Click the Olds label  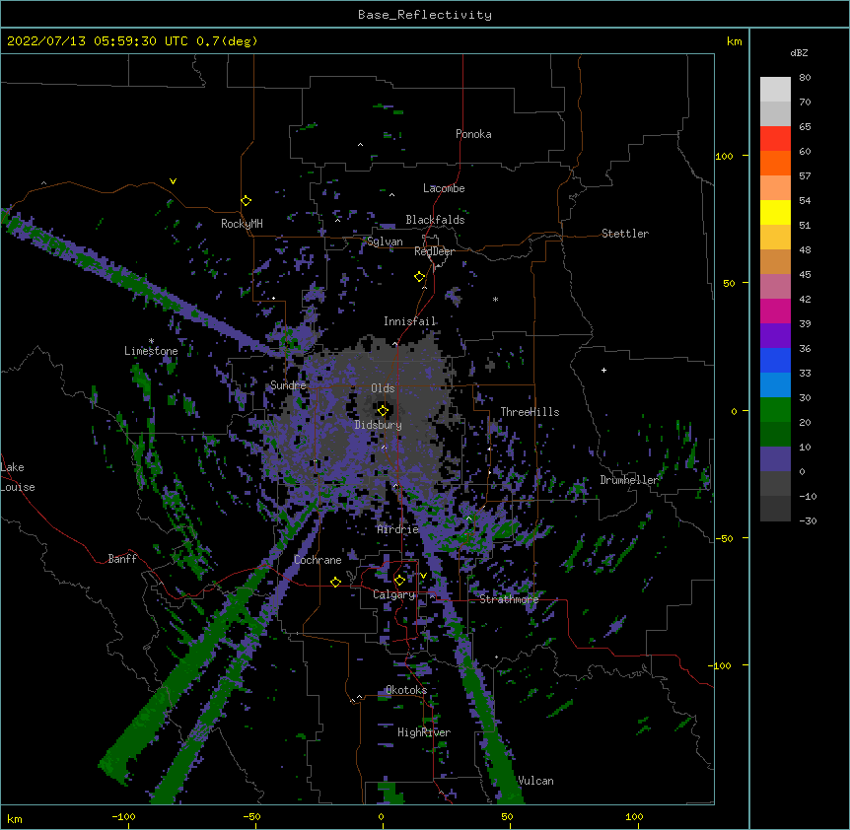[x=383, y=388]
